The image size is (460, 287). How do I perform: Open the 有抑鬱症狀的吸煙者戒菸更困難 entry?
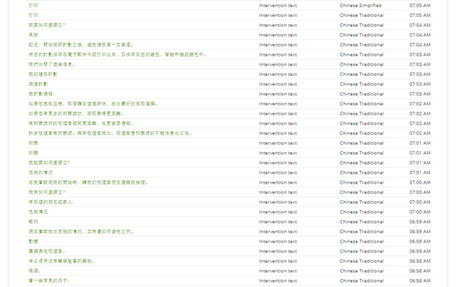point(81,123)
